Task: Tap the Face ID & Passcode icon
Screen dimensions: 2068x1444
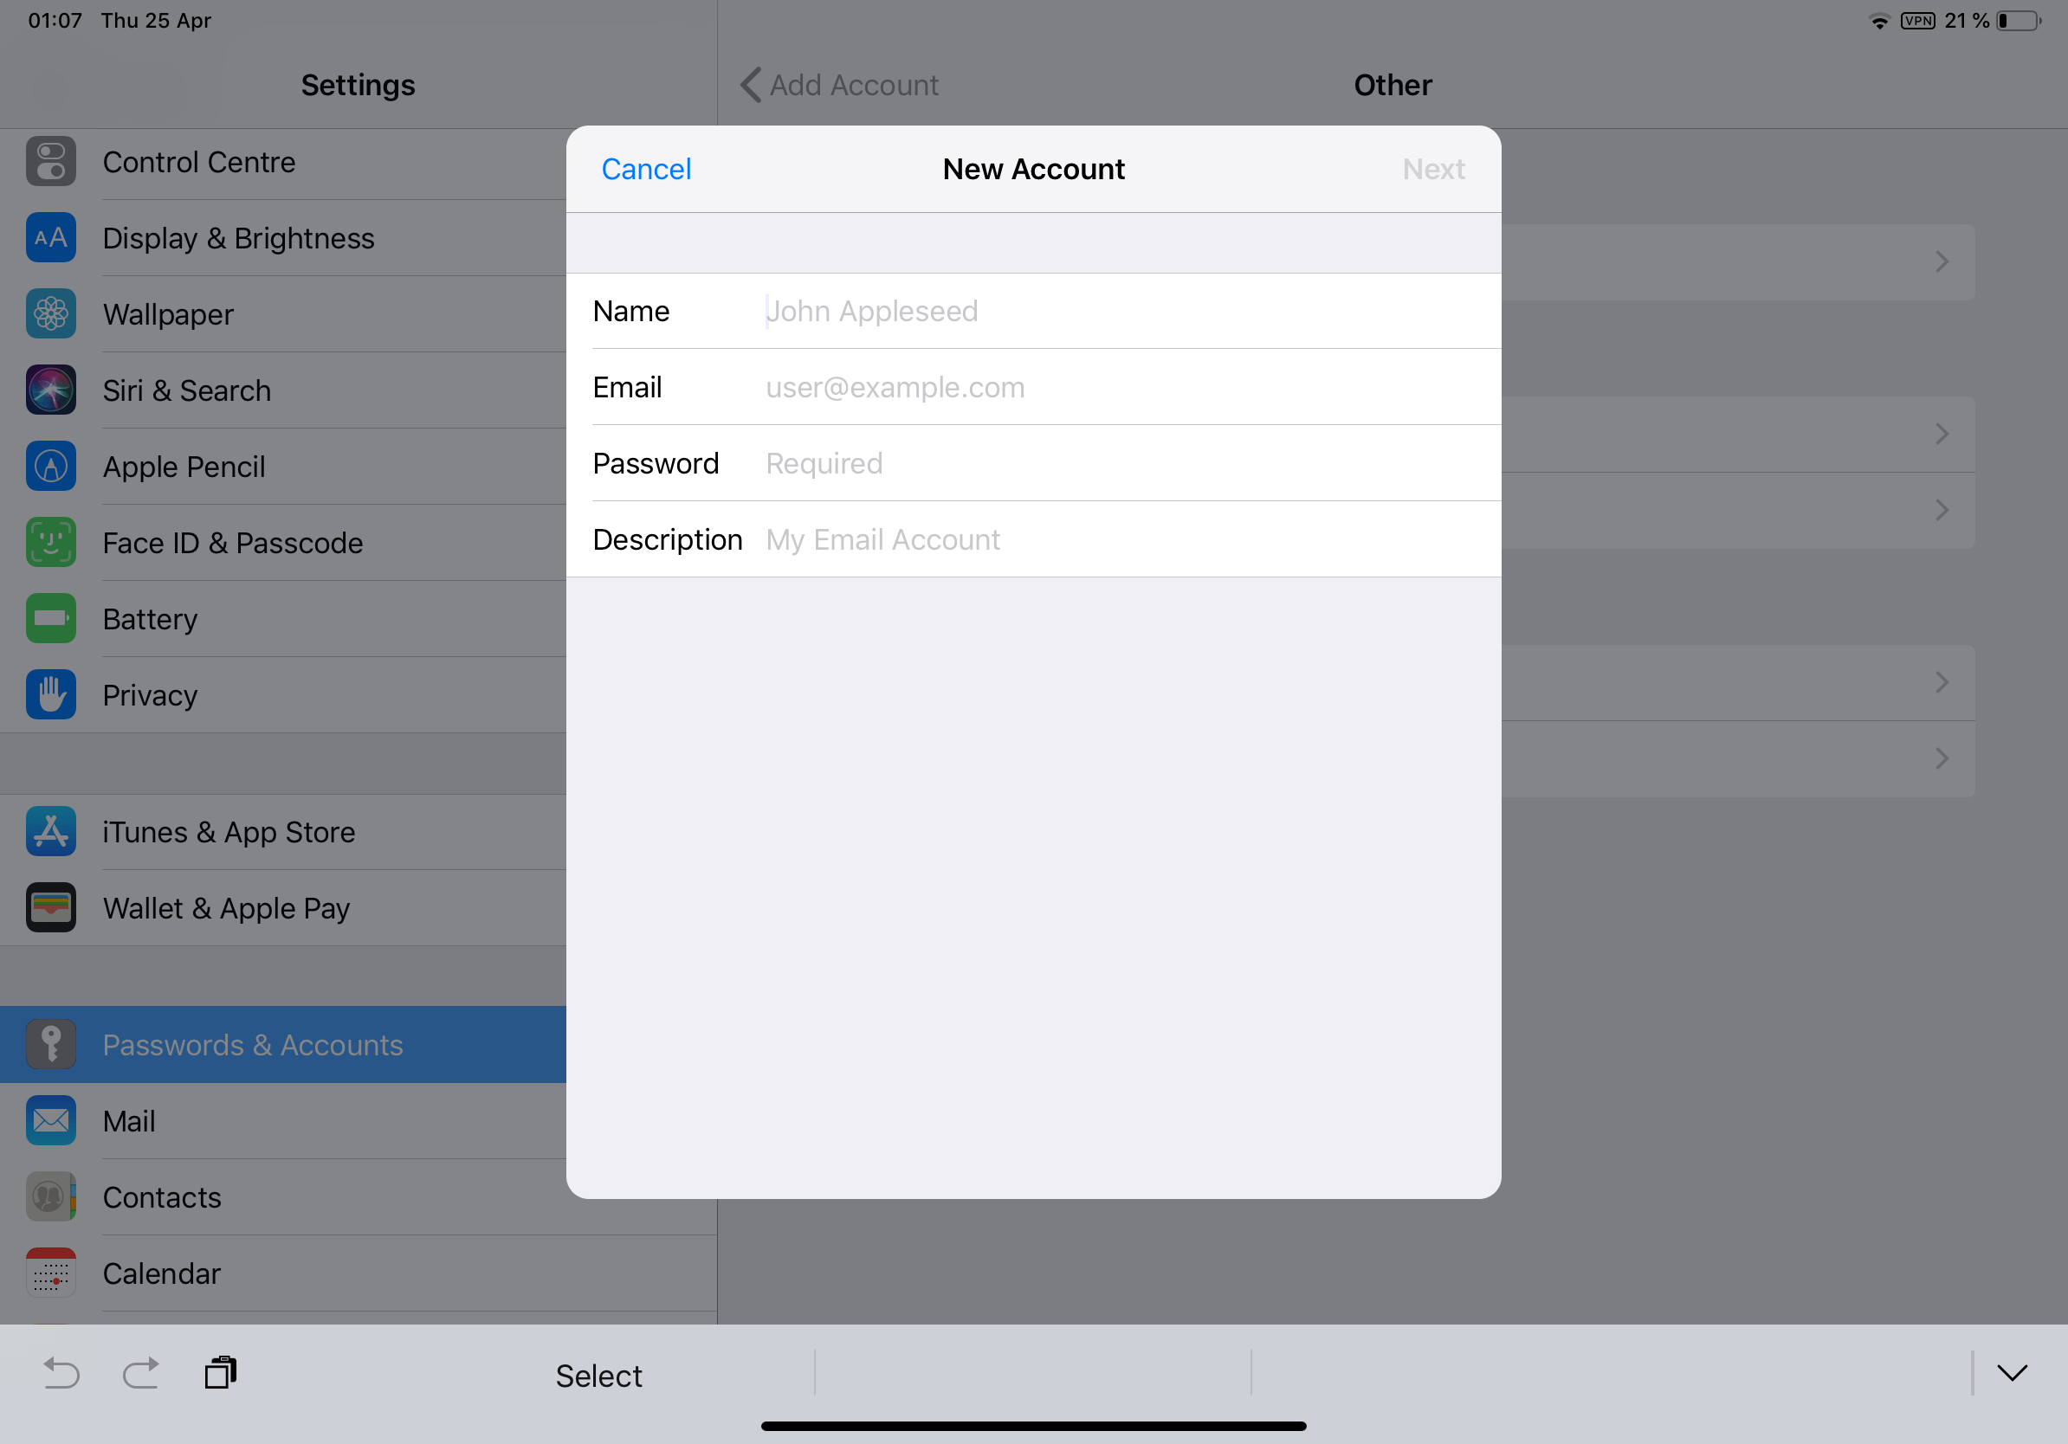Action: point(52,540)
